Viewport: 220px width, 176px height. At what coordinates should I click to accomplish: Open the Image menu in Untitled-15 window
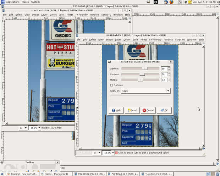pyautogui.click(x=109, y=40)
